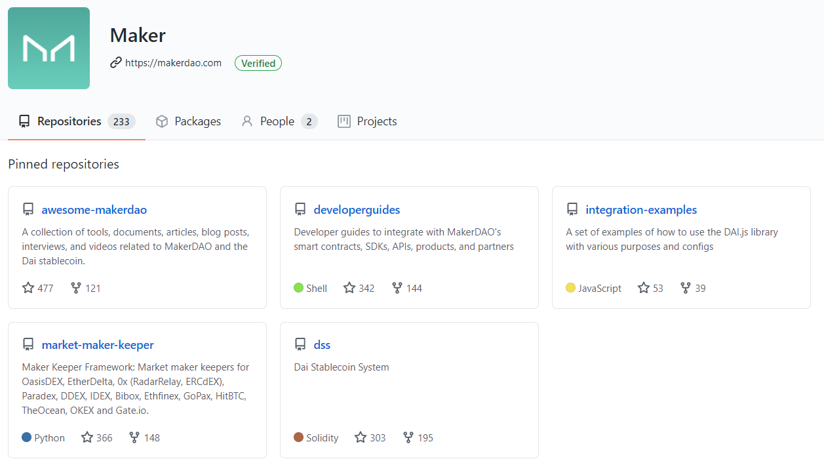The width and height of the screenshot is (824, 465).
Task: Click the People person icon
Action: point(247,121)
